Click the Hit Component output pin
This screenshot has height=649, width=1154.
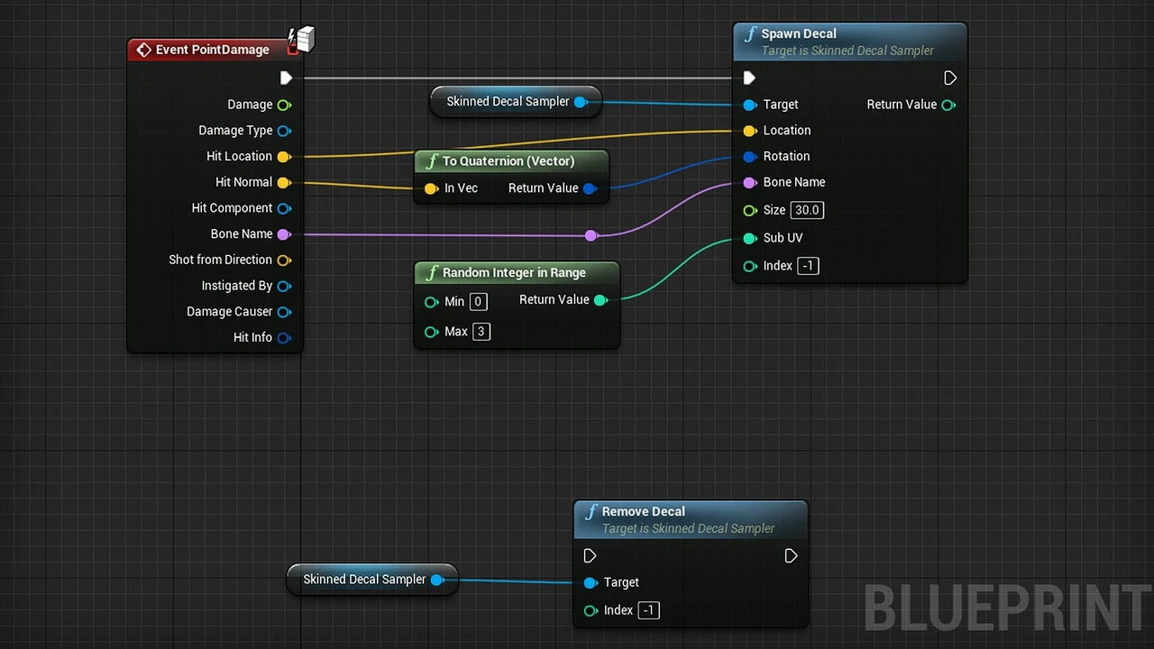point(284,208)
